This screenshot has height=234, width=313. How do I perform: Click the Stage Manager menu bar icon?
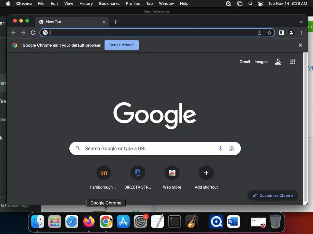[240, 4]
